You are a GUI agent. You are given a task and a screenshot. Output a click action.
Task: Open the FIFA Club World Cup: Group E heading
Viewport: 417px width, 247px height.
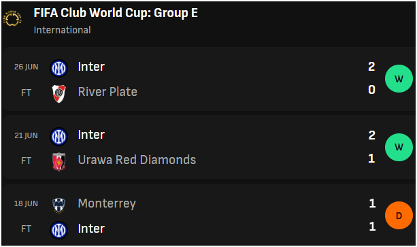pos(116,13)
